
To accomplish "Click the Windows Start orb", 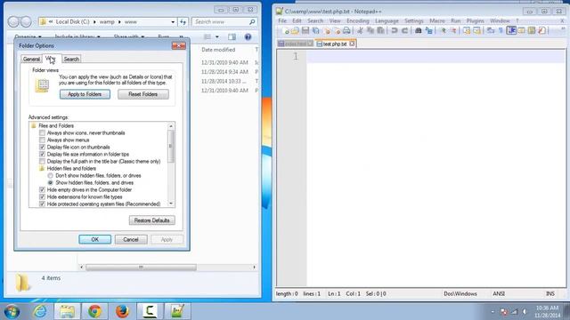I will (x=12, y=312).
